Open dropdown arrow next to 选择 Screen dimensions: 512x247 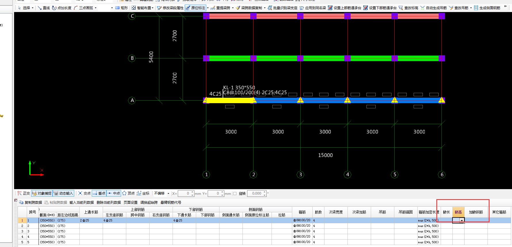point(33,8)
